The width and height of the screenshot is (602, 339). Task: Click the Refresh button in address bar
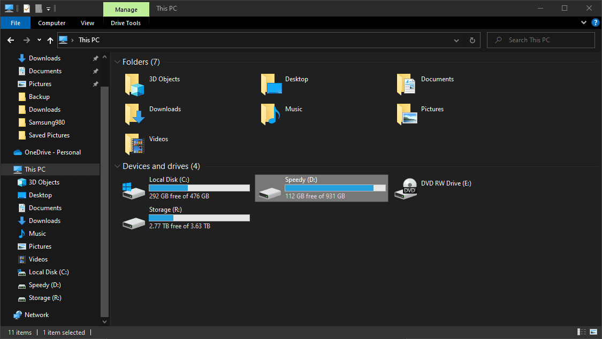pos(472,40)
